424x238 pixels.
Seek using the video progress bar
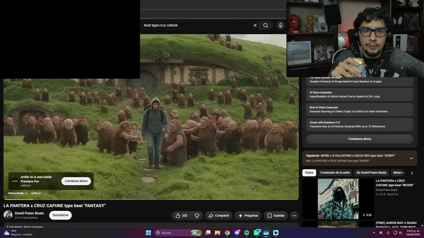[151, 199]
